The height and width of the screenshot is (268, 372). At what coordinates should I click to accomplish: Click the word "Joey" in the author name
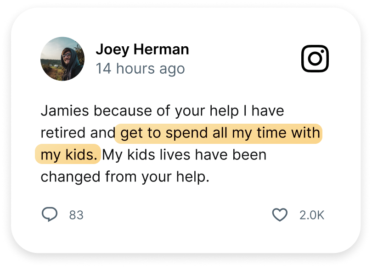(111, 49)
